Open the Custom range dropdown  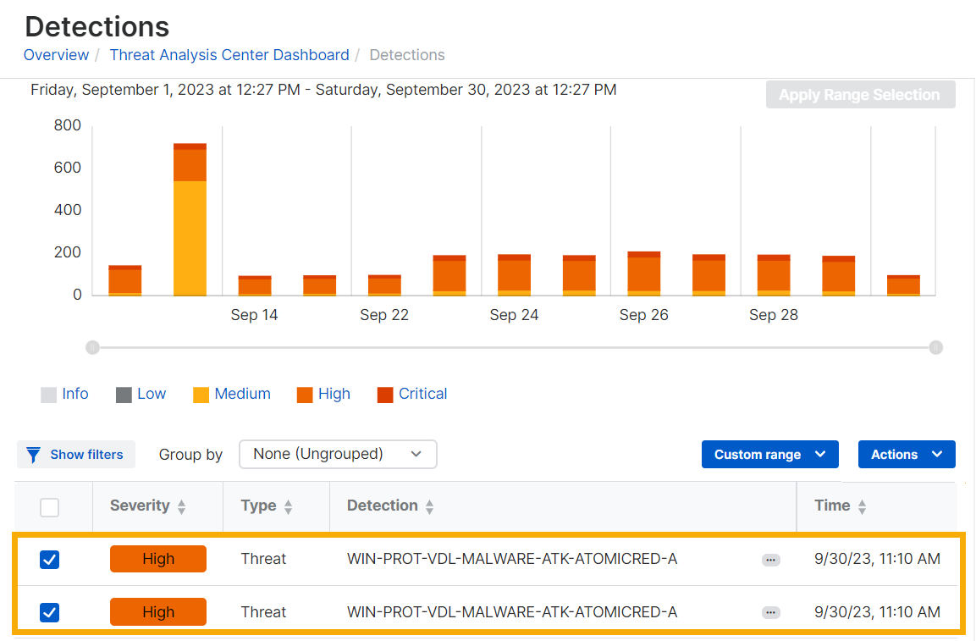point(769,455)
